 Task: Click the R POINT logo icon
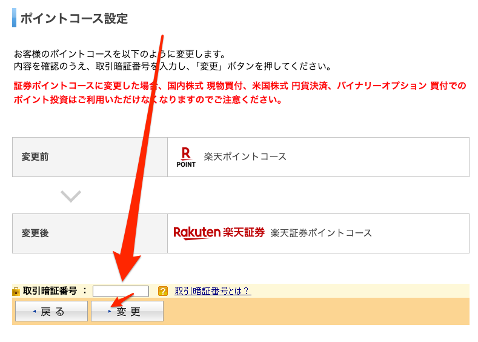pyautogui.click(x=186, y=157)
